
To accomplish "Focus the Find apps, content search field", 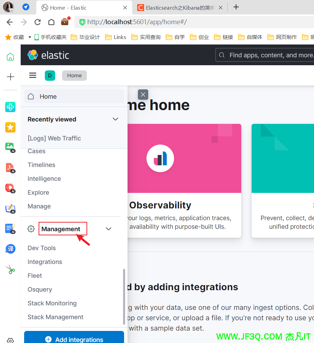I will point(269,55).
